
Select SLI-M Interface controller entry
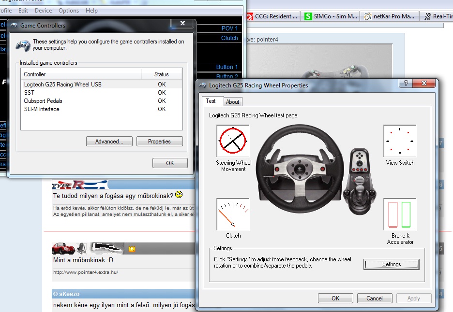[42, 109]
